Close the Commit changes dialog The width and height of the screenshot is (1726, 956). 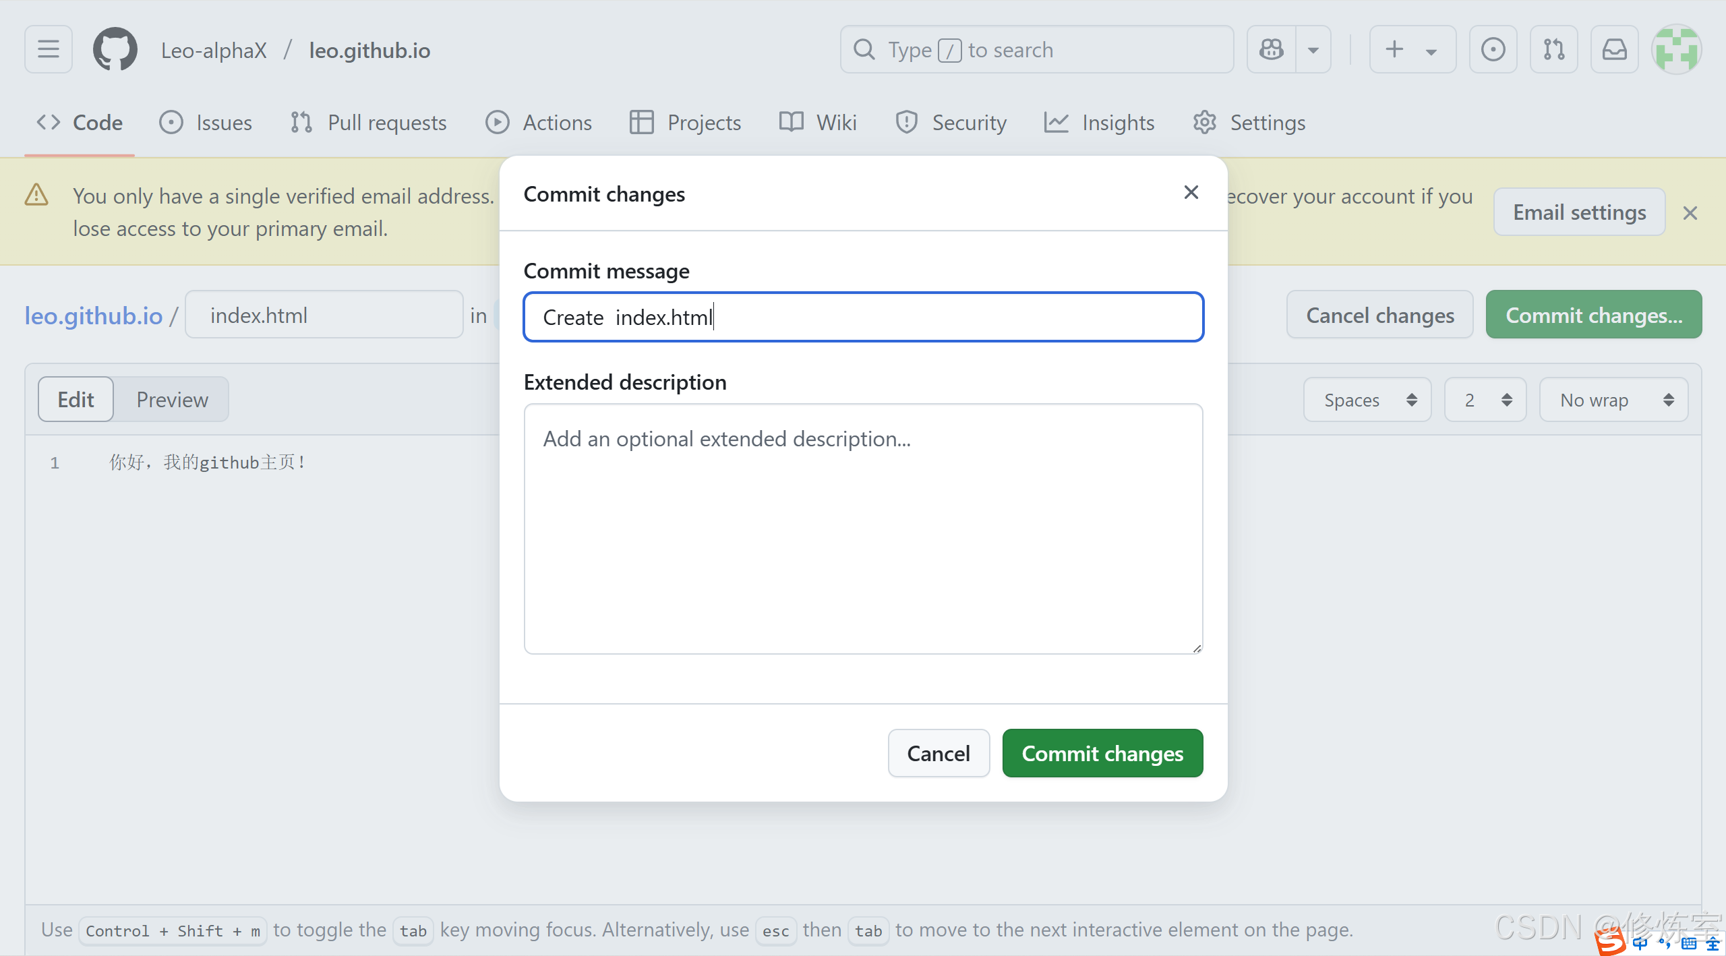[x=1191, y=193]
